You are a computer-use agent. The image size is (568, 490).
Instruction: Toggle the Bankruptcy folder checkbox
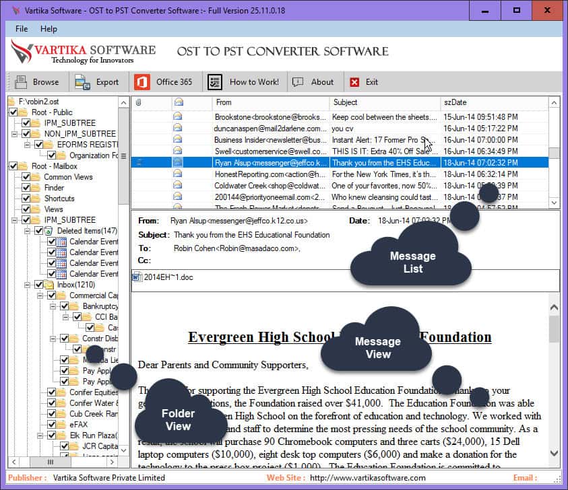pos(65,306)
